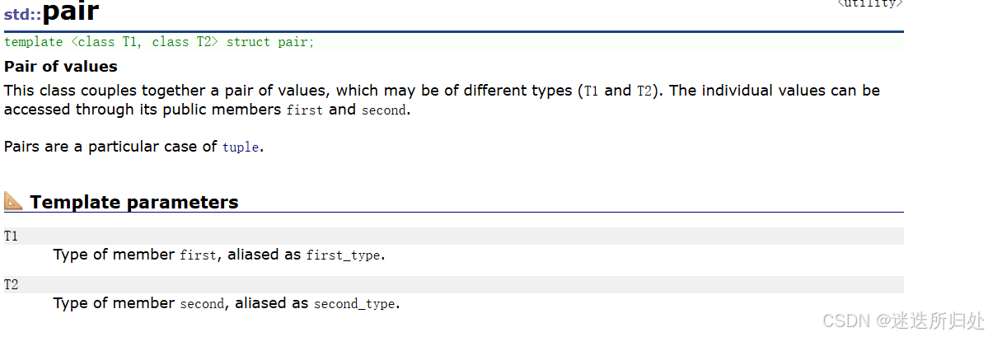Click the first_type alias text
Viewport: 988px width, 337px height.
click(x=344, y=255)
